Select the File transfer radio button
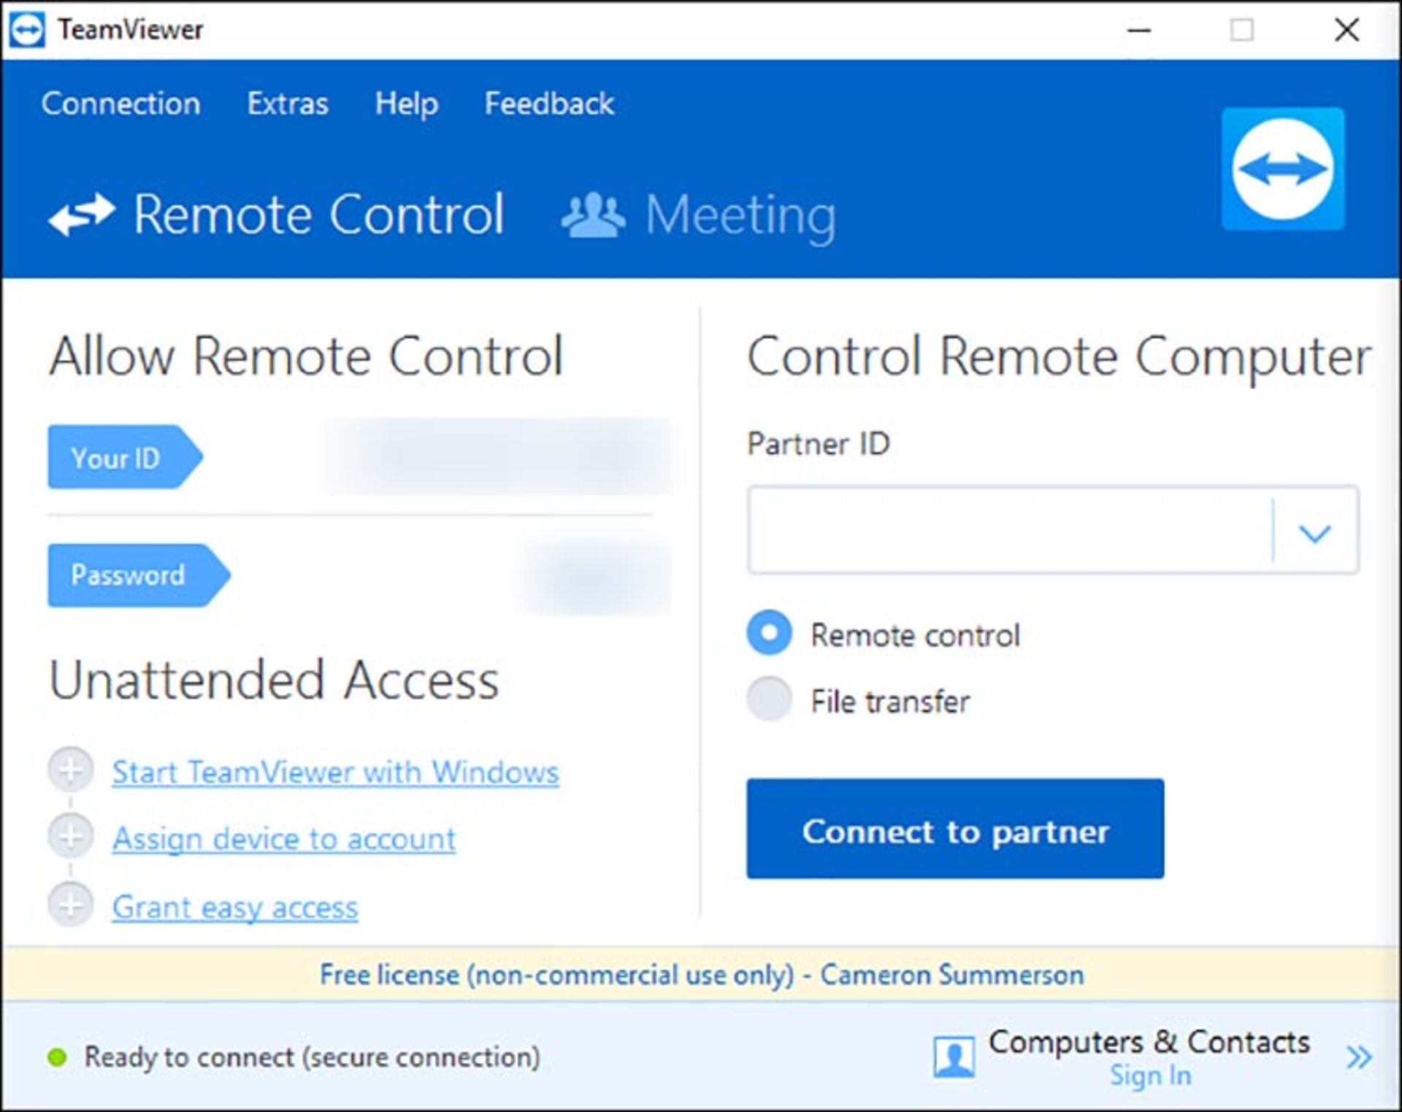1402x1112 pixels. click(769, 699)
